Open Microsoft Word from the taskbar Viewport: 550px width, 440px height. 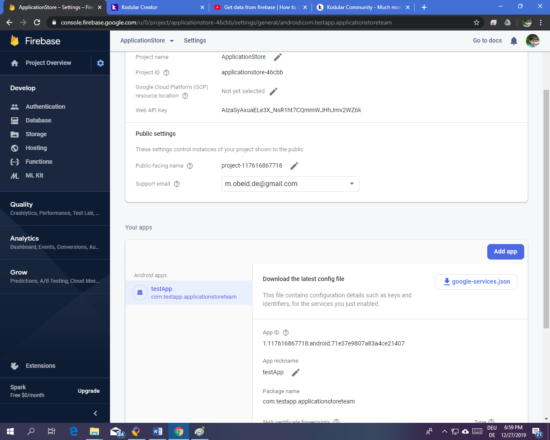tap(158, 431)
